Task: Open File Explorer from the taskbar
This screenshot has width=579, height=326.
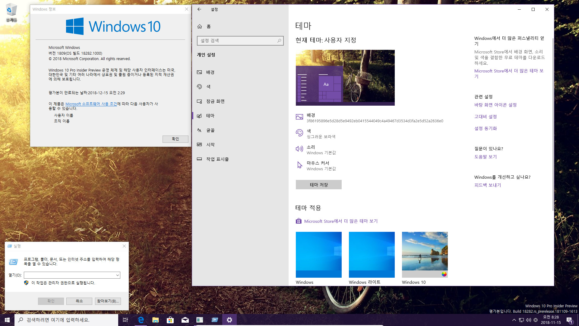Action: tap(155, 320)
